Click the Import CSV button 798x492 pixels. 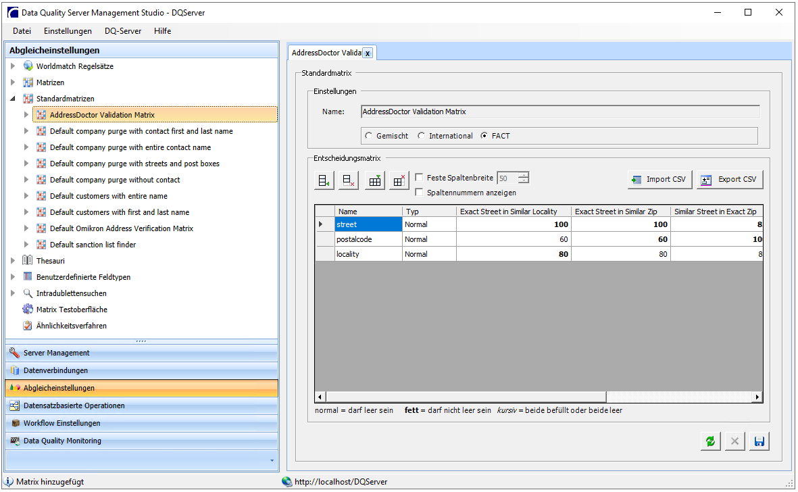click(x=660, y=179)
